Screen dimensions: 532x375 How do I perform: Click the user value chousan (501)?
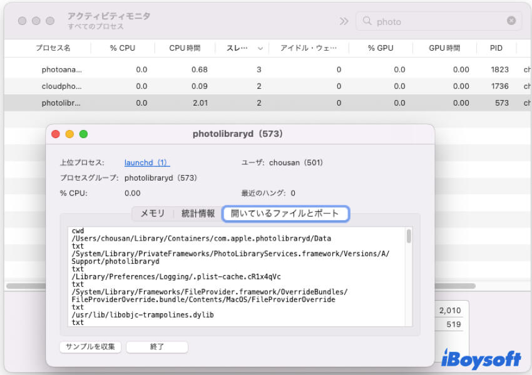click(x=296, y=162)
